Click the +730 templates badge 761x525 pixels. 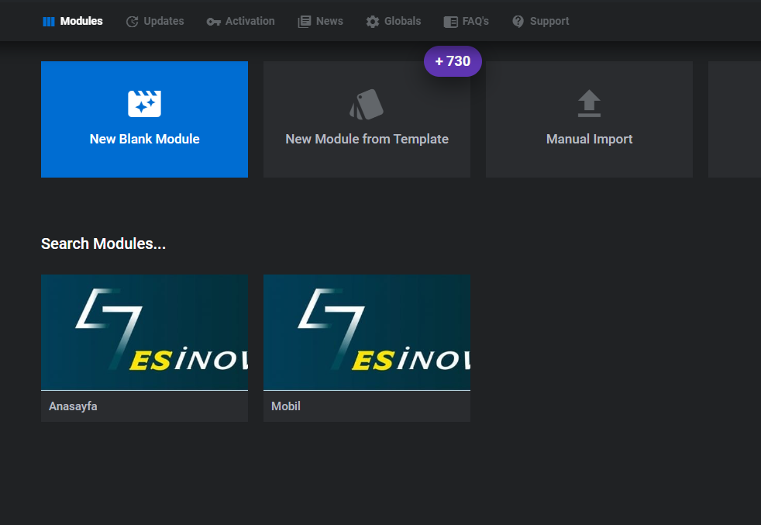pos(453,61)
